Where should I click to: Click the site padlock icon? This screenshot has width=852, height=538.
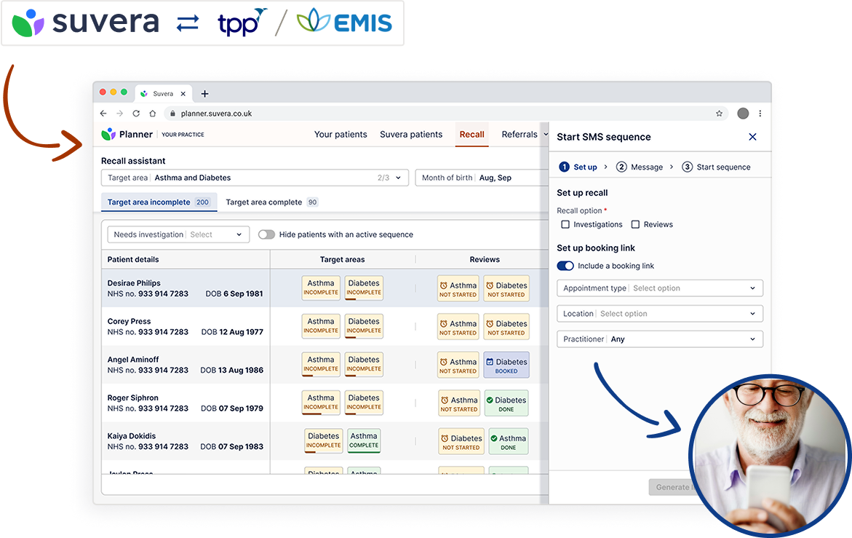(x=172, y=114)
